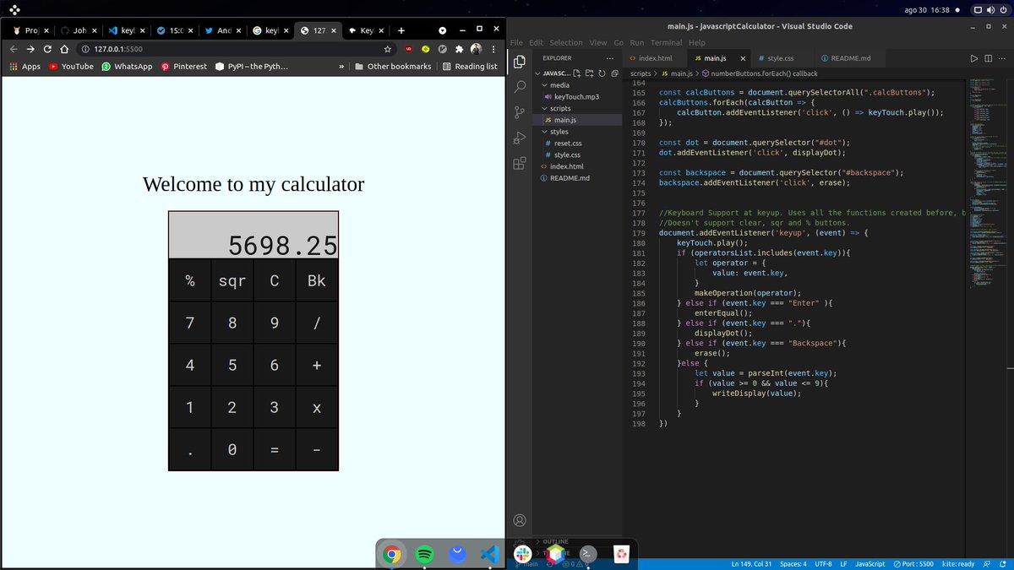
Task: Open the Terminal menu
Action: coord(666,42)
